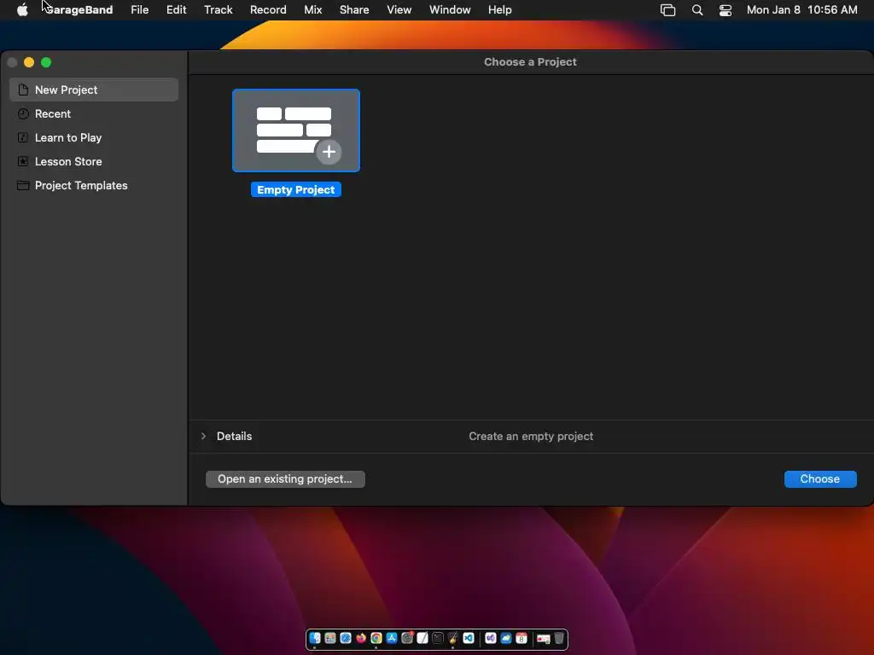The image size is (874, 655).
Task: Click the Recent clock icon
Action: pyautogui.click(x=23, y=113)
